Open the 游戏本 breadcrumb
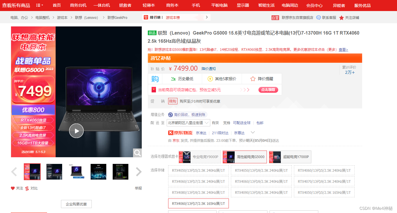Image resolution: width=397 pixels, height=213 pixels. point(62,18)
